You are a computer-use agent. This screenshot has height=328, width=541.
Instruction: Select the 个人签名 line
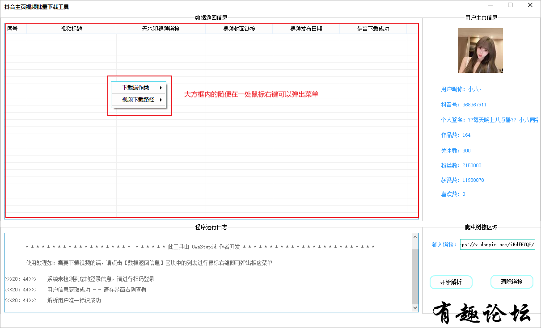pos(490,120)
